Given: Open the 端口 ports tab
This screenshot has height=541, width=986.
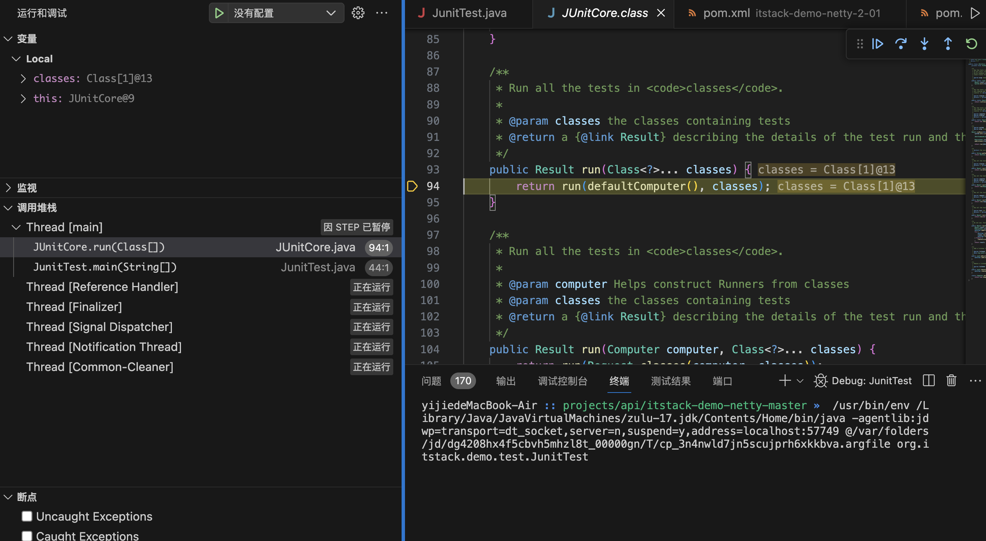Looking at the screenshot, I should [722, 381].
